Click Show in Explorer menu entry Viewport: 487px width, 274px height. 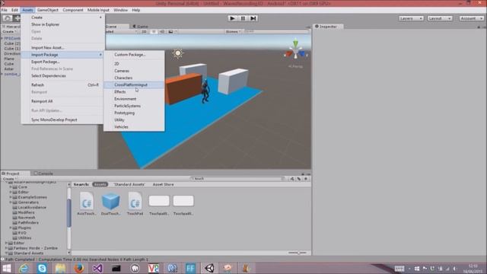pyautogui.click(x=62, y=24)
